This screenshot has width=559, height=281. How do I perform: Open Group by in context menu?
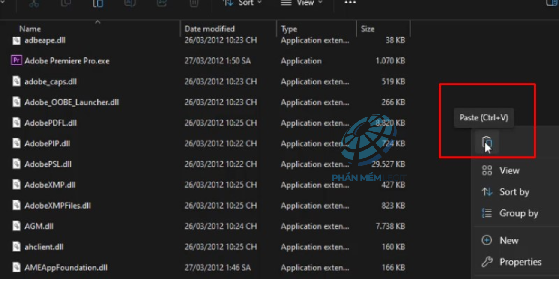[519, 213]
